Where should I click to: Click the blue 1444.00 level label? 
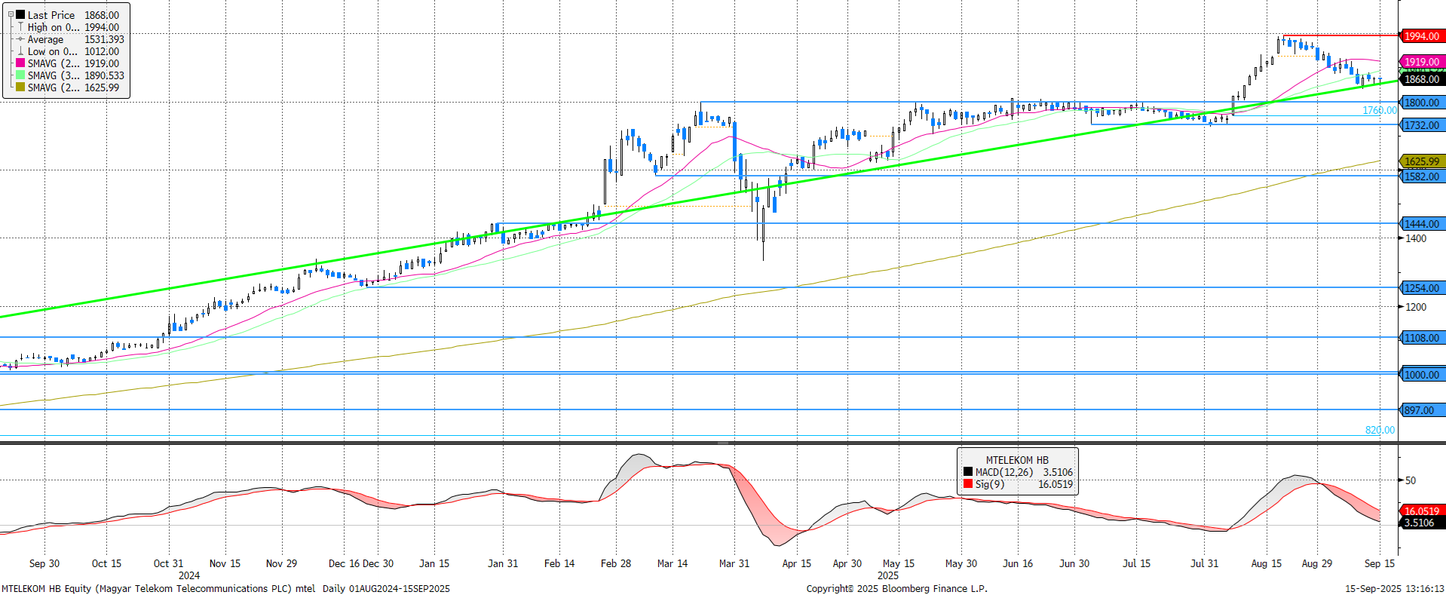coord(1422,224)
